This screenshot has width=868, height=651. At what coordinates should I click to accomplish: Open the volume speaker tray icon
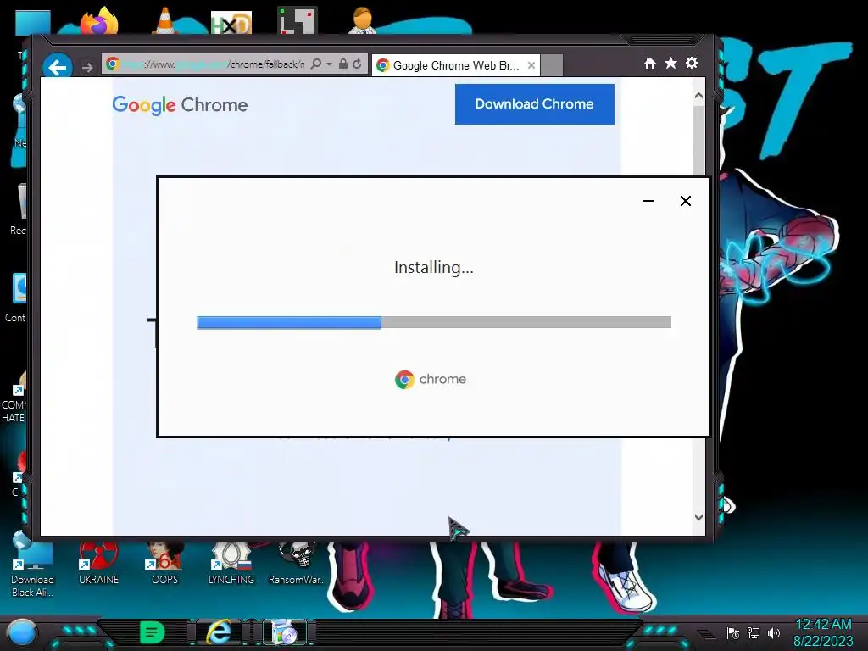tap(774, 632)
